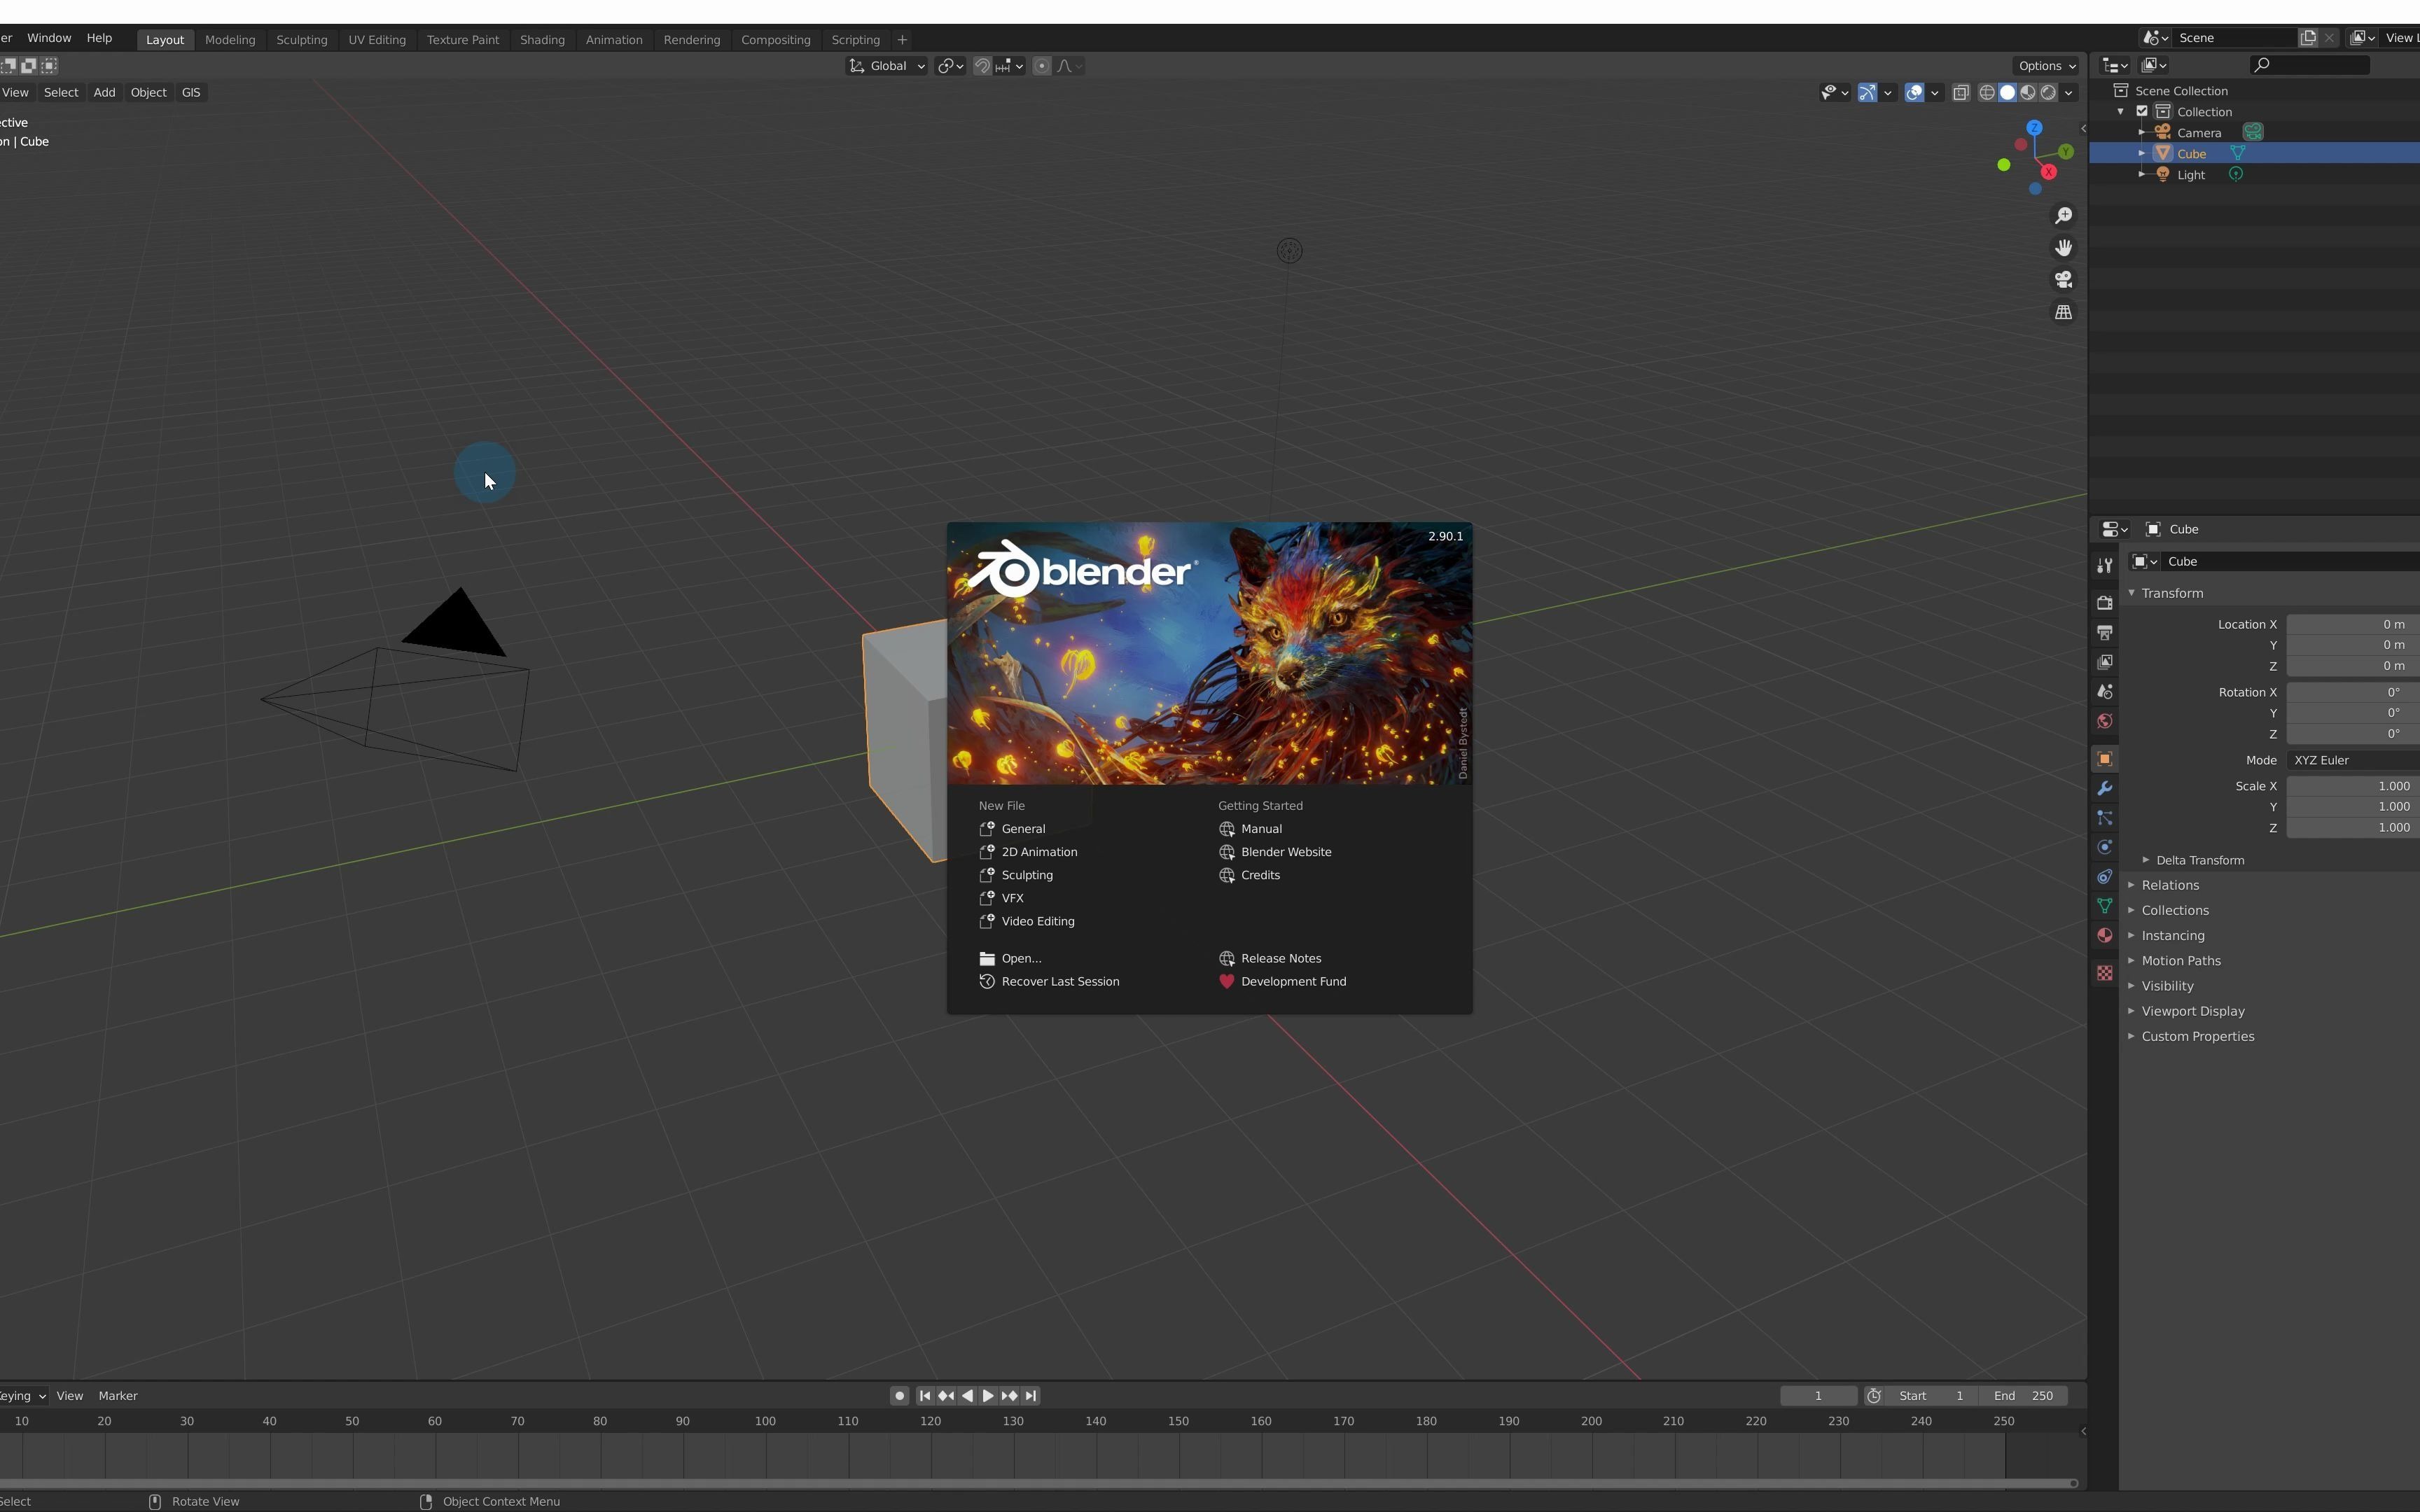Toggle Show Gizmo button
Viewport: 2420px width, 1512px height.
click(x=1867, y=93)
